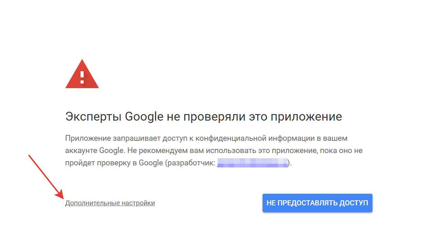Click the red warning triangle icon
The height and width of the screenshot is (246, 437).
pyautogui.click(x=82, y=74)
